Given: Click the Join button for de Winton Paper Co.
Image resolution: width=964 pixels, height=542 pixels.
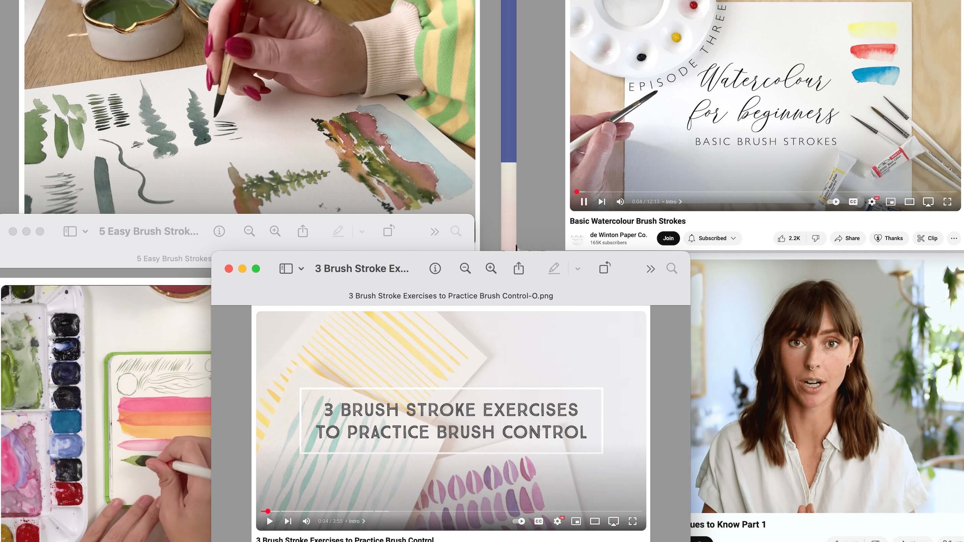Looking at the screenshot, I should pos(668,238).
